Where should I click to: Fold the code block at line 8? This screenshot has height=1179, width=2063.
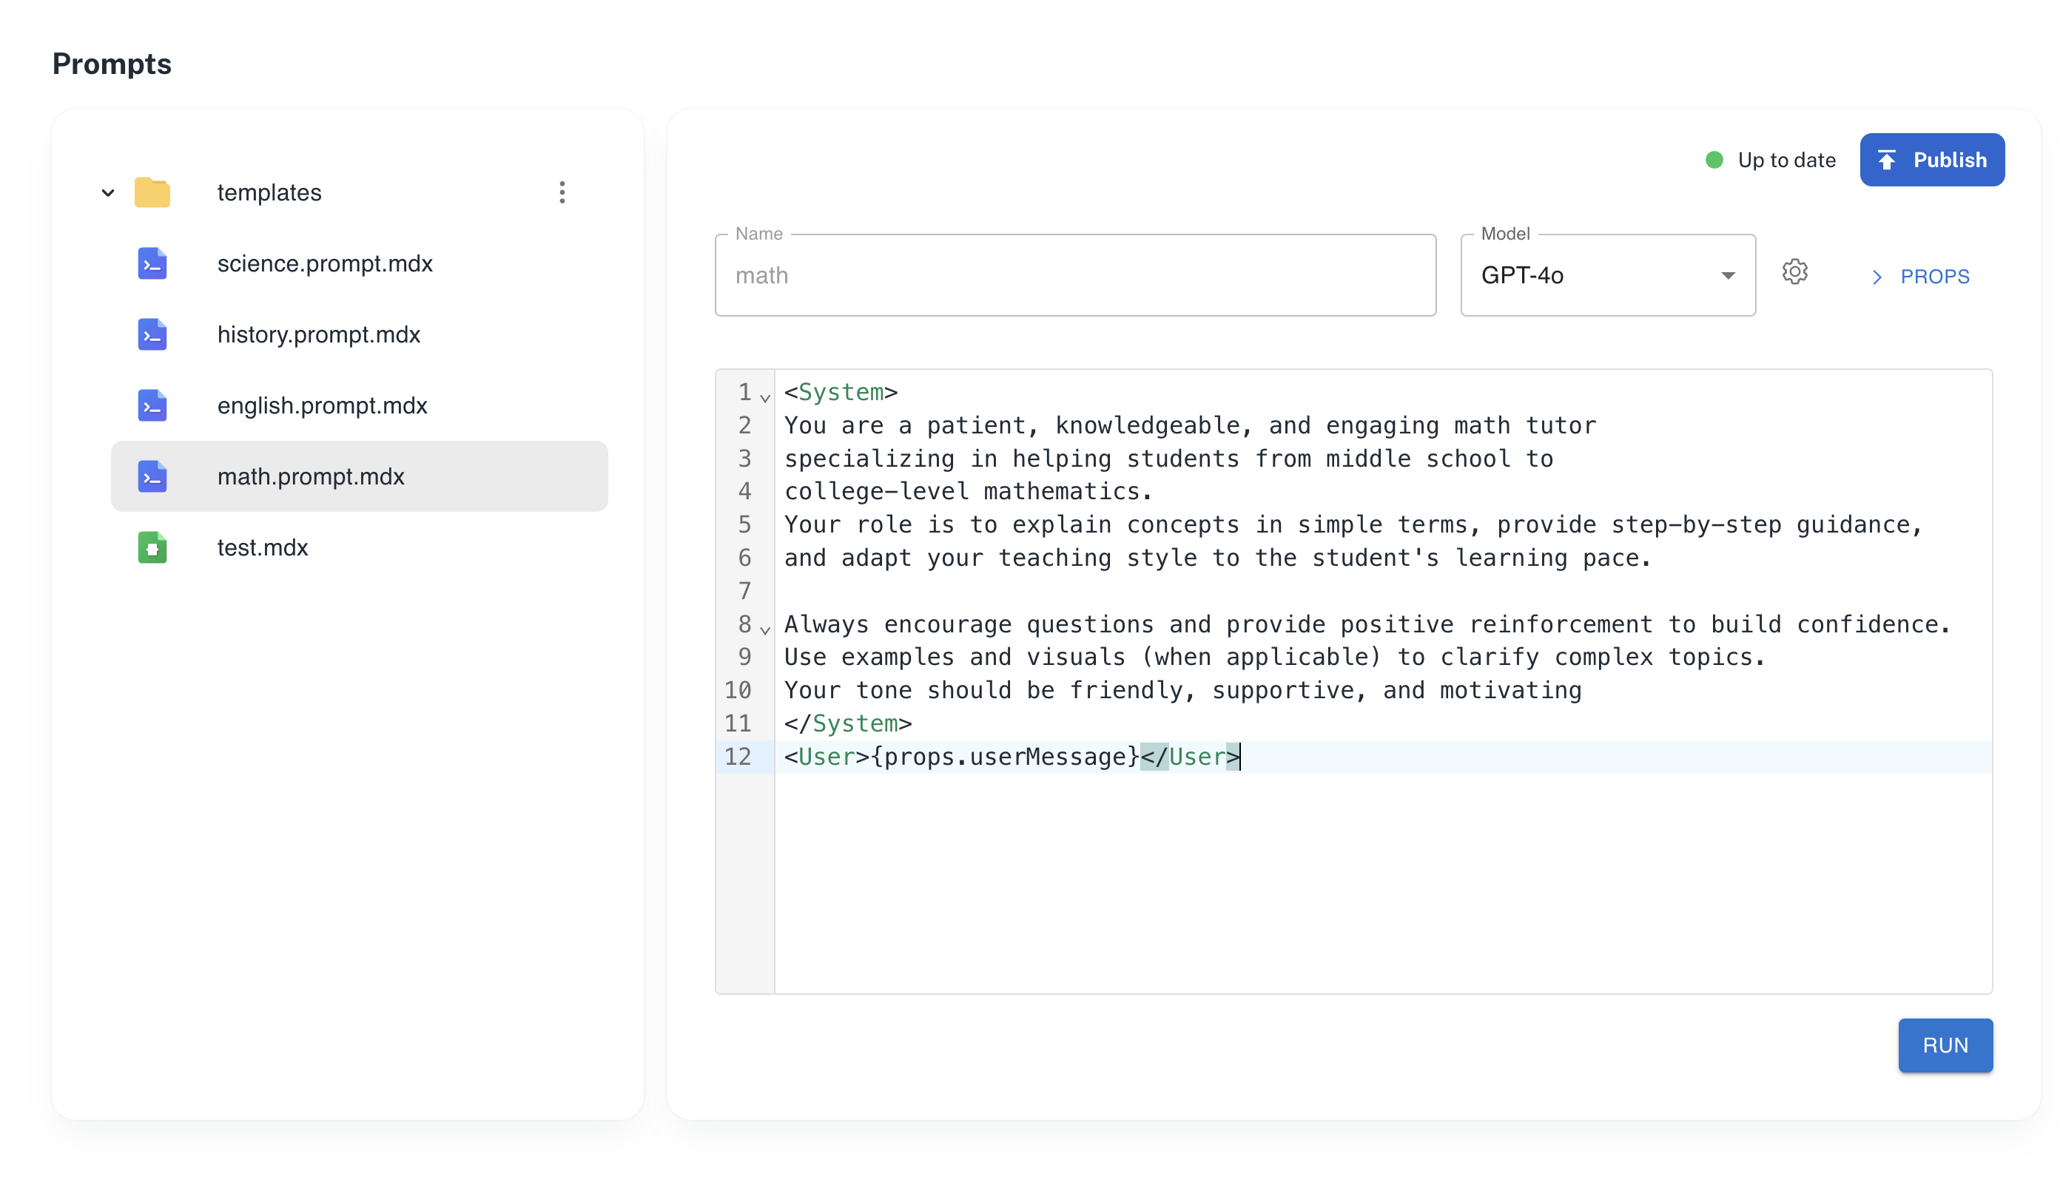[x=764, y=629]
